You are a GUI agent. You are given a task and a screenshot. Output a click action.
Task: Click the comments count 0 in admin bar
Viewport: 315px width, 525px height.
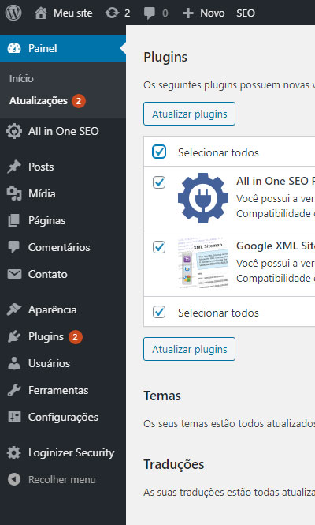165,13
